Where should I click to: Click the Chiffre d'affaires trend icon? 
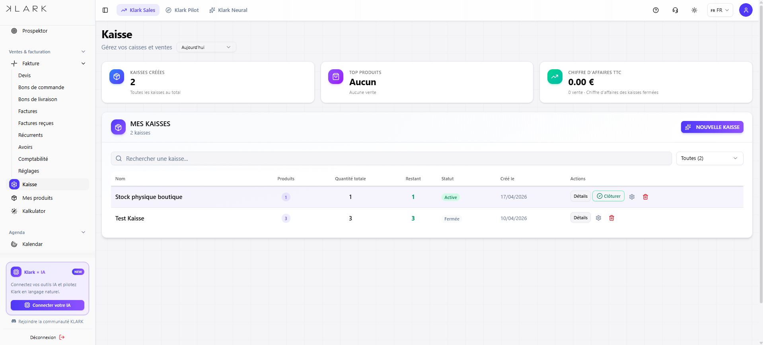click(555, 77)
